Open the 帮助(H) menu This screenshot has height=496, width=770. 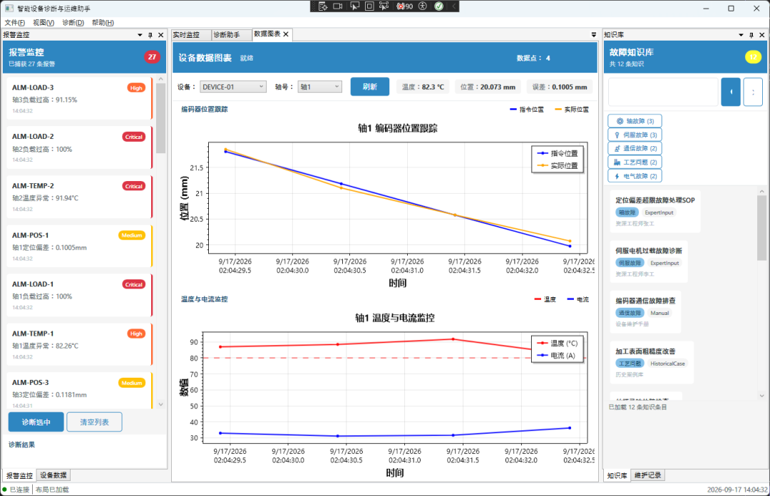(103, 23)
